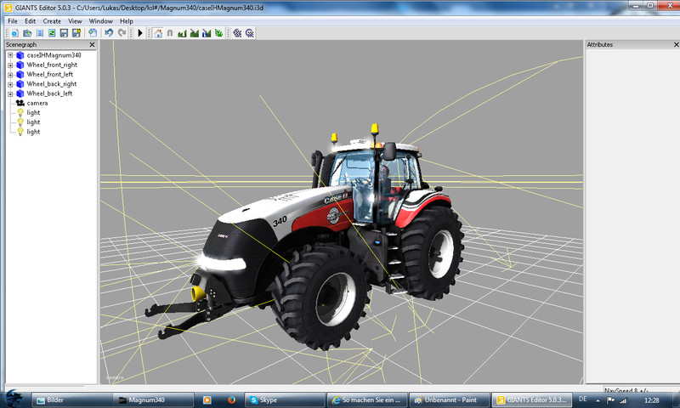Screen dimensions: 680x408
Task: Expand the Wheel_back_left node
Action: click(10, 93)
